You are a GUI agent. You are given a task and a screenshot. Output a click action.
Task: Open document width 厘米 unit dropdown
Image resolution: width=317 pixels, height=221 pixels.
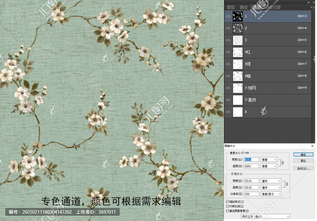[271, 181]
